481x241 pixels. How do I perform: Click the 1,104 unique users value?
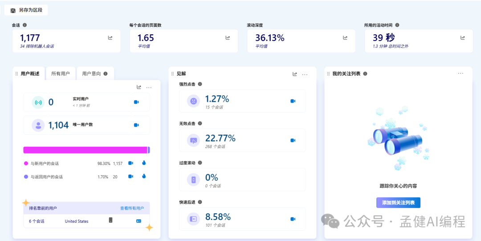[58, 125]
